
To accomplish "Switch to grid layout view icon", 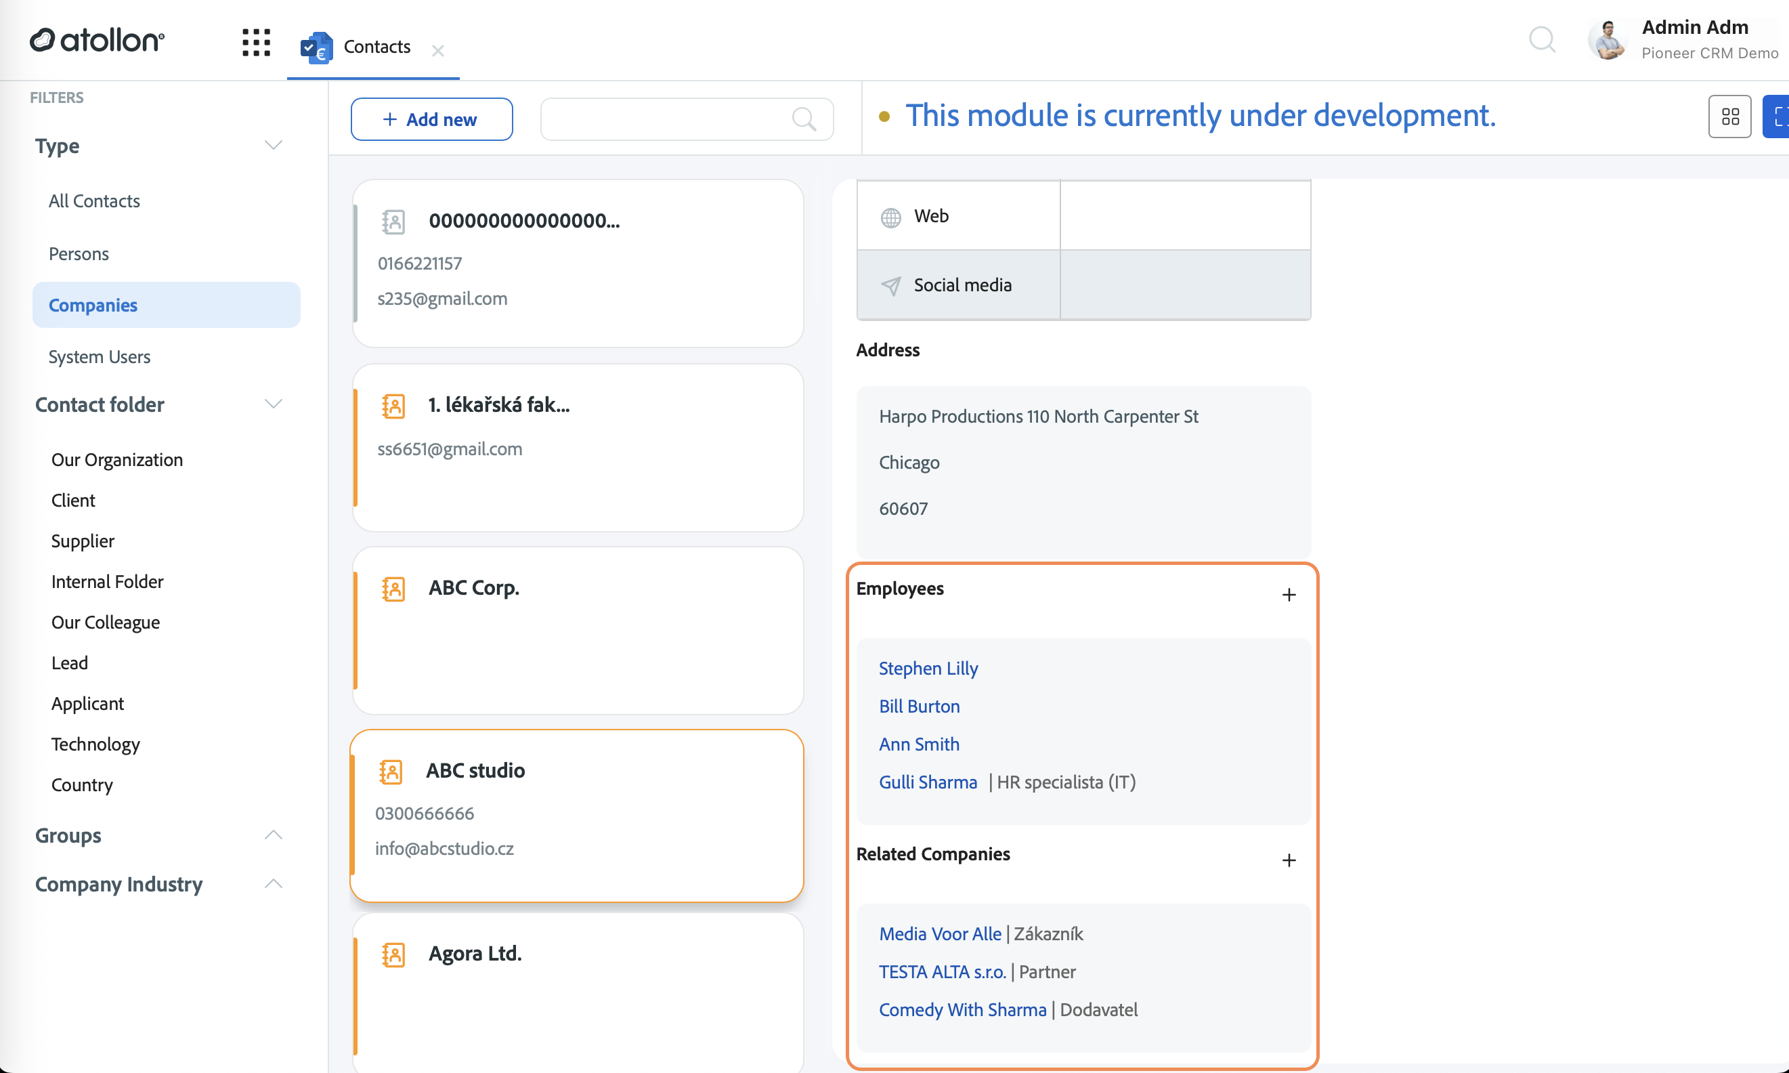I will point(1730,117).
